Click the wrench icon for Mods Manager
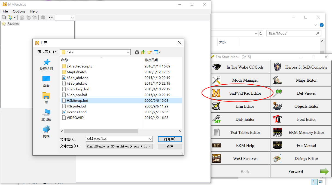332x185 pixels. tap(216, 80)
